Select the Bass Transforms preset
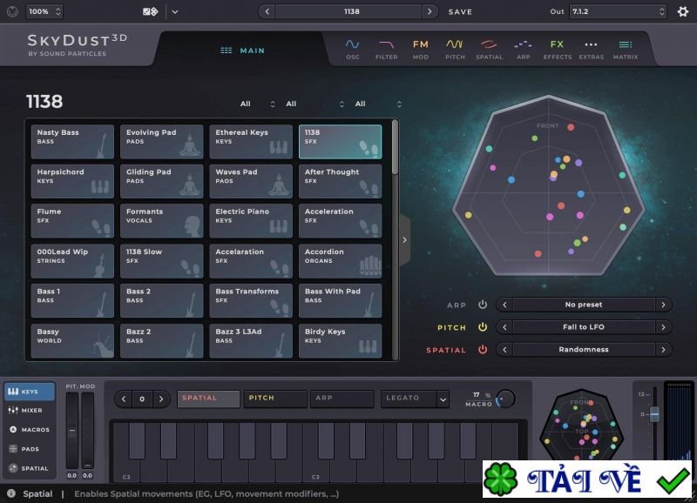Screen dimensions: 697x503 251,300
